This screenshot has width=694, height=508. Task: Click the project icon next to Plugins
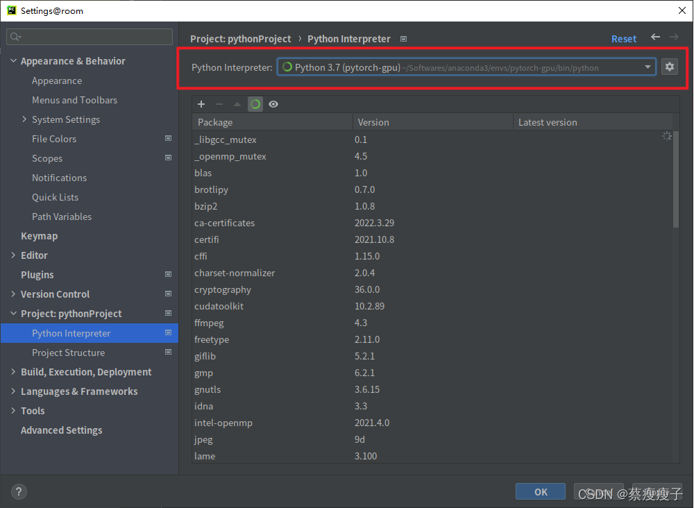pos(168,274)
